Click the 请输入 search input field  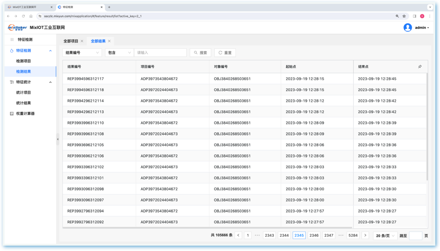pyautogui.click(x=160, y=53)
